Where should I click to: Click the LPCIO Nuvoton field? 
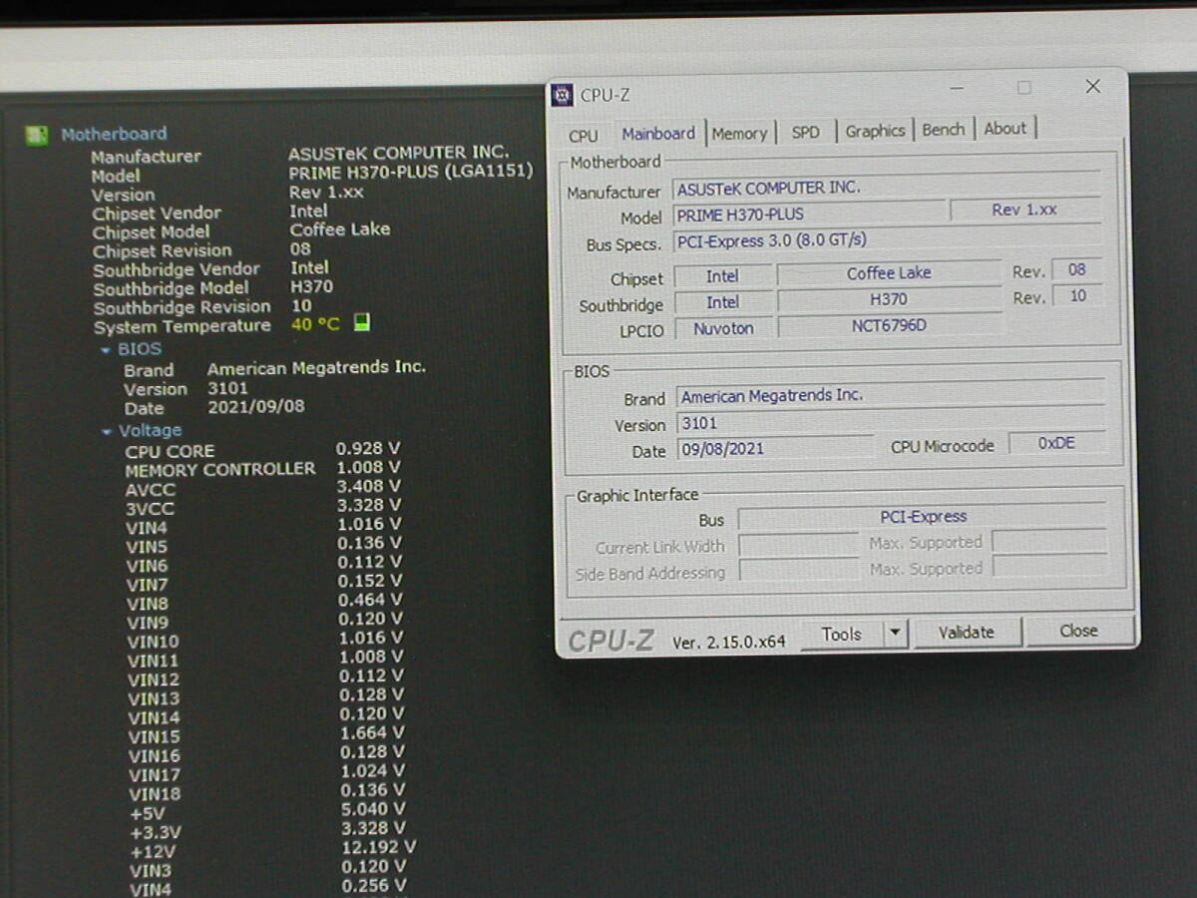[x=723, y=328]
